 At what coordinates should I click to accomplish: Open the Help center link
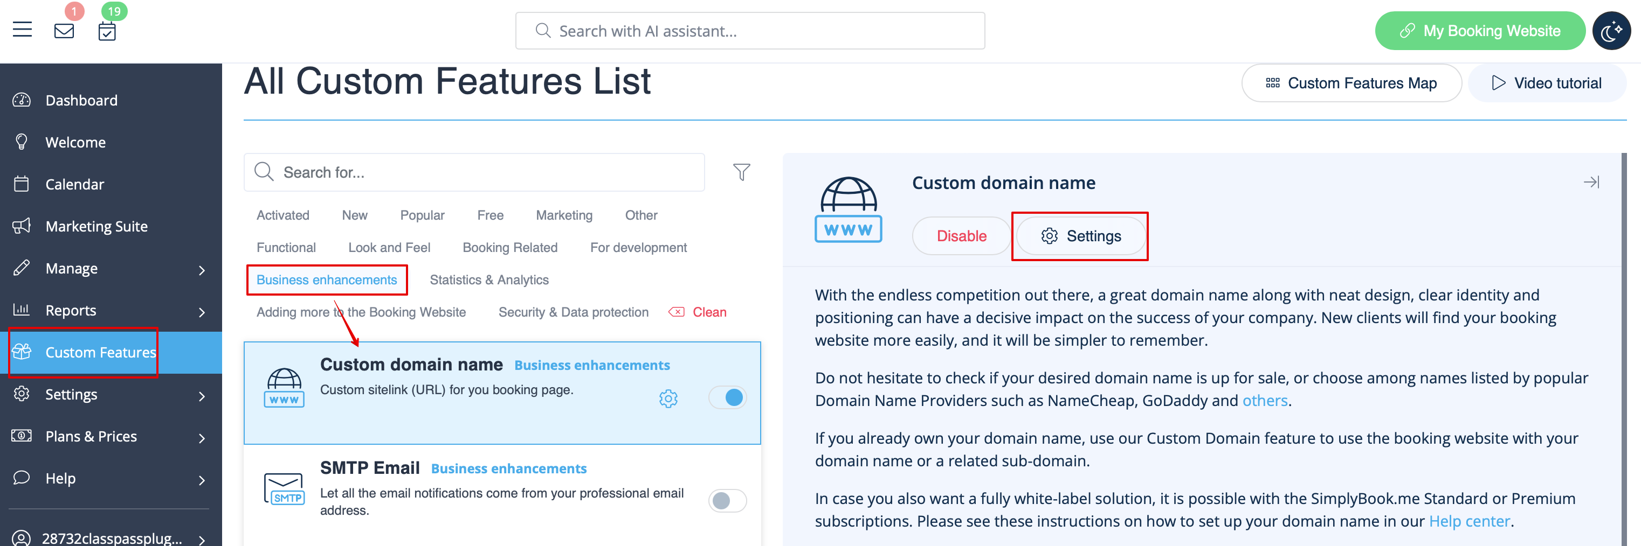(x=1470, y=521)
